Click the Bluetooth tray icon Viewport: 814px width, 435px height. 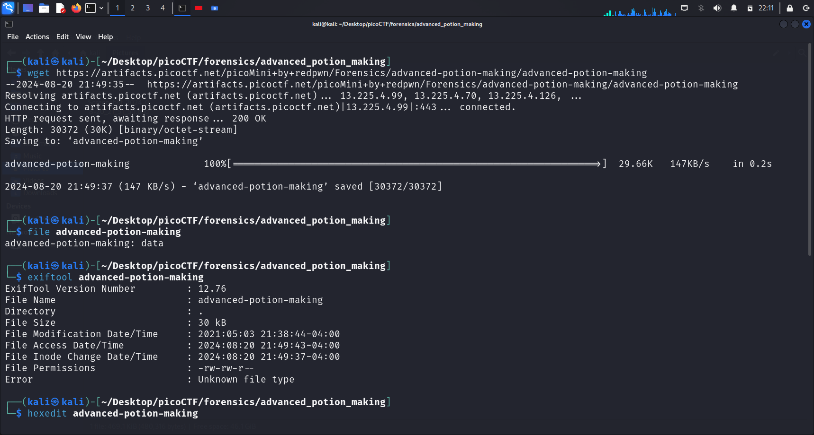tap(701, 8)
